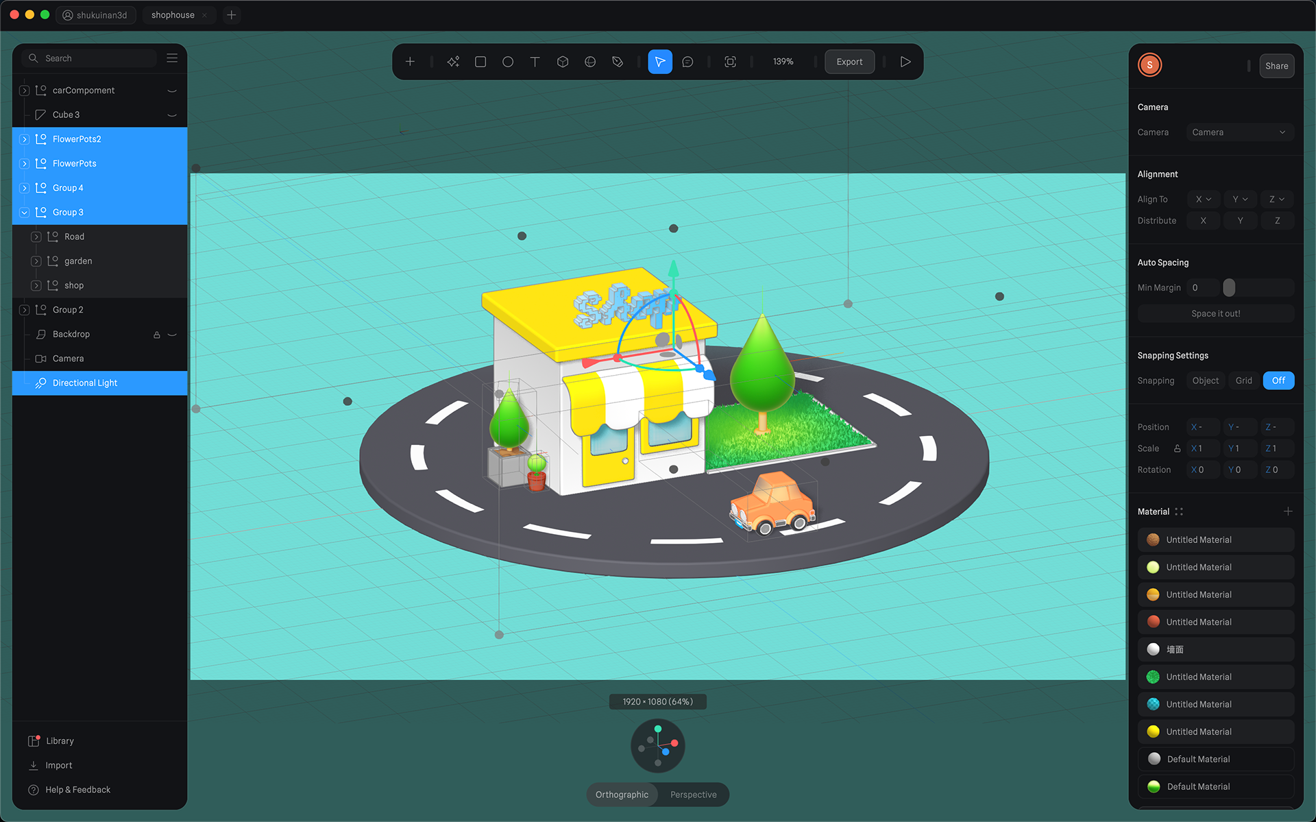The image size is (1316, 822).
Task: Switch to Perspective view
Action: point(693,795)
